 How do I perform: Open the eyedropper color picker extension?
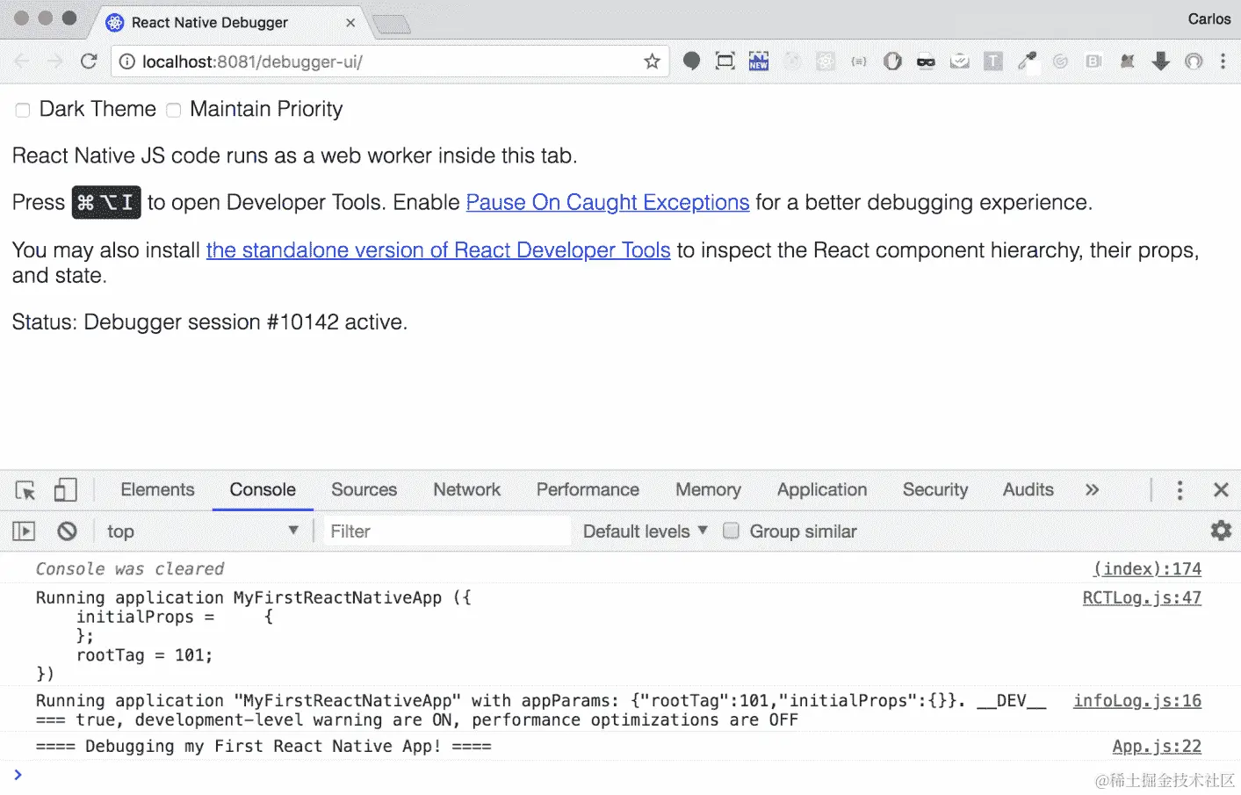(x=1027, y=61)
